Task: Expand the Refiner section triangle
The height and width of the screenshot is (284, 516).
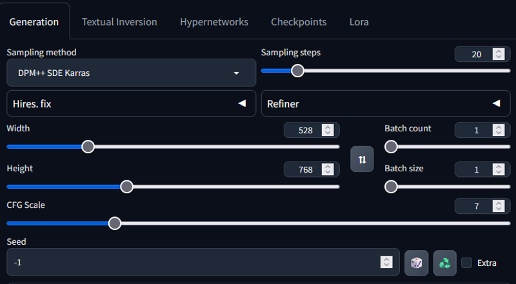Action: (x=496, y=104)
